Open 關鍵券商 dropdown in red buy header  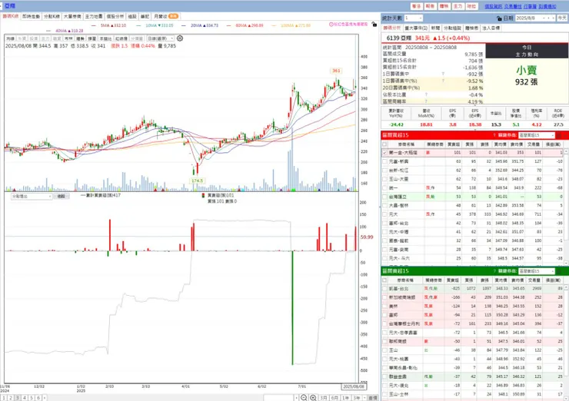[537, 135]
